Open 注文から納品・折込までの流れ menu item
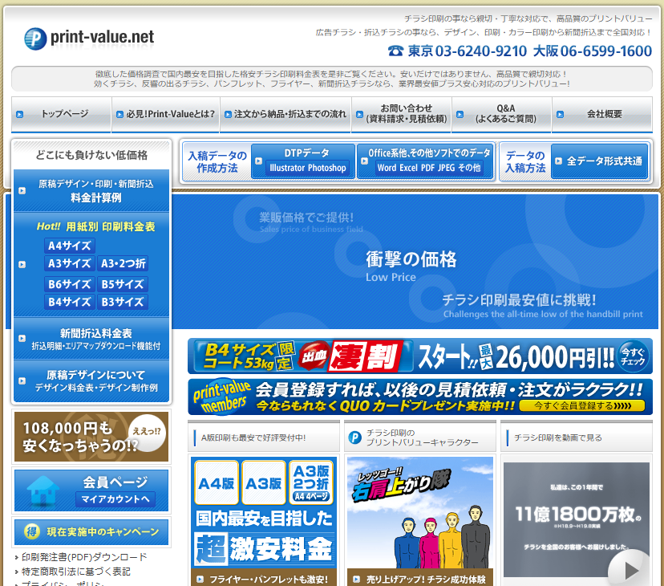This screenshot has height=586, width=664. click(285, 114)
